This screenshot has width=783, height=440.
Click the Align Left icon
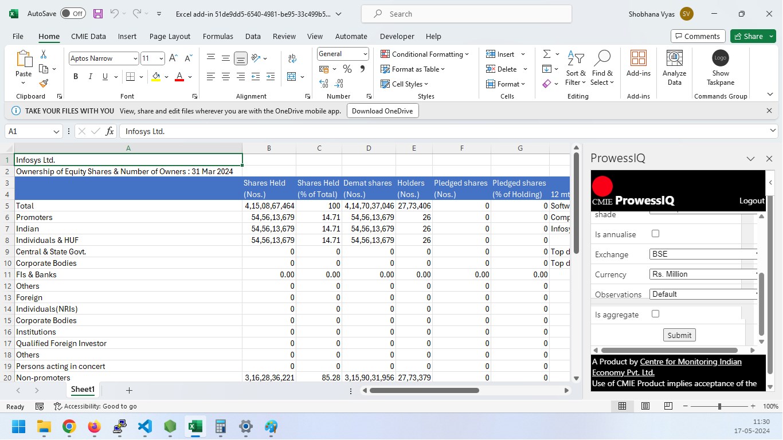tap(211, 77)
